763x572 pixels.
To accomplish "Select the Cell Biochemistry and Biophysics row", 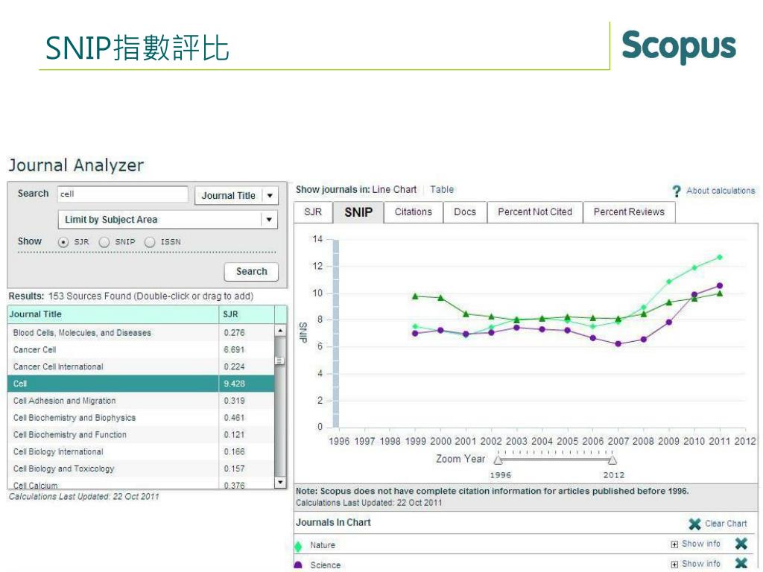I will point(141,418).
